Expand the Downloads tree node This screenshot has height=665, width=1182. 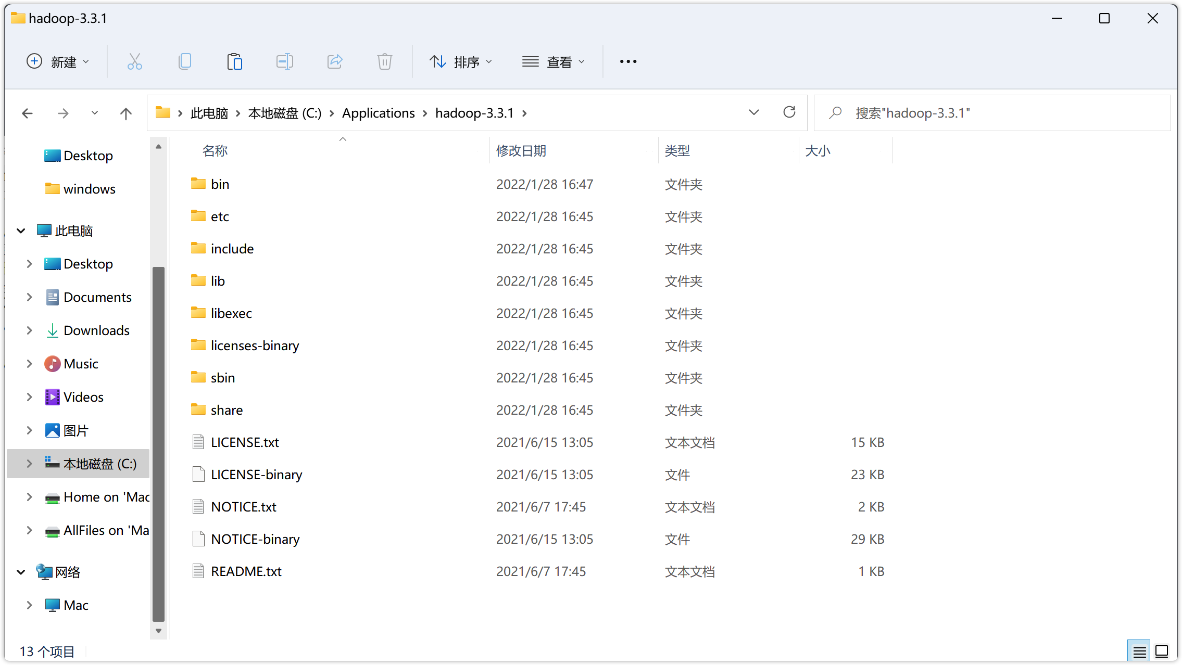[29, 330]
